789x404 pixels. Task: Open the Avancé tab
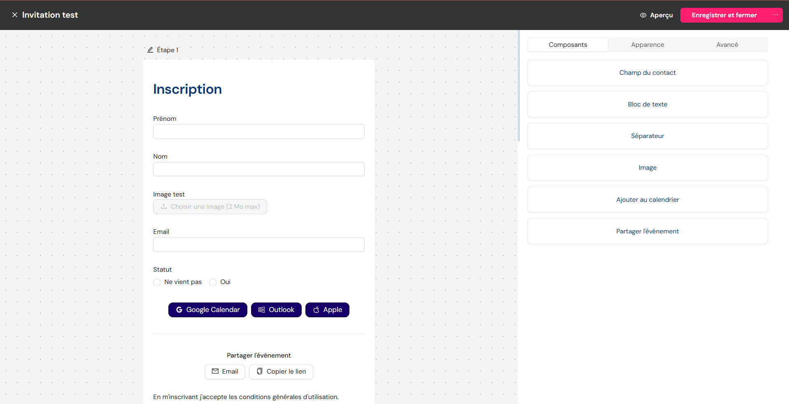[x=727, y=45]
